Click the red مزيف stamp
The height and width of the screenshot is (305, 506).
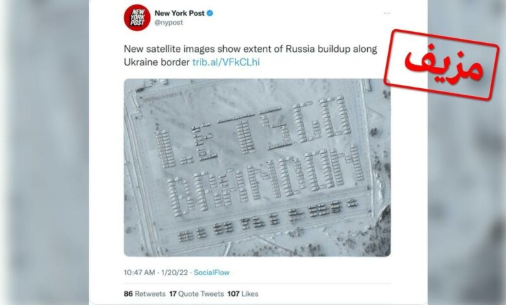pos(442,64)
